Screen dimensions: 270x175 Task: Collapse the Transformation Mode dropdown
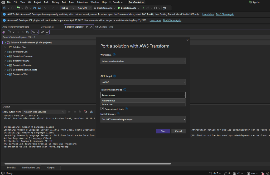(143, 95)
